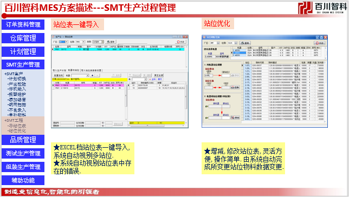Viewport: 349px width, 197px height.
Task: Click the blue plus button beside the 机器 dropdown
Action: pos(92,75)
